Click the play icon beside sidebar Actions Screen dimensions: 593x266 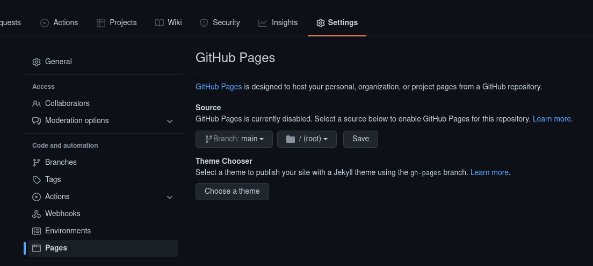37,196
